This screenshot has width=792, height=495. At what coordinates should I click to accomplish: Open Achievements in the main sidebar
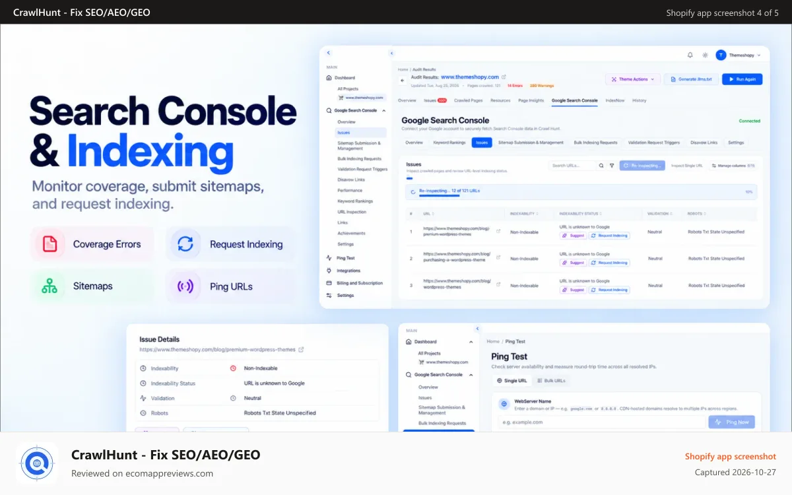tap(351, 233)
